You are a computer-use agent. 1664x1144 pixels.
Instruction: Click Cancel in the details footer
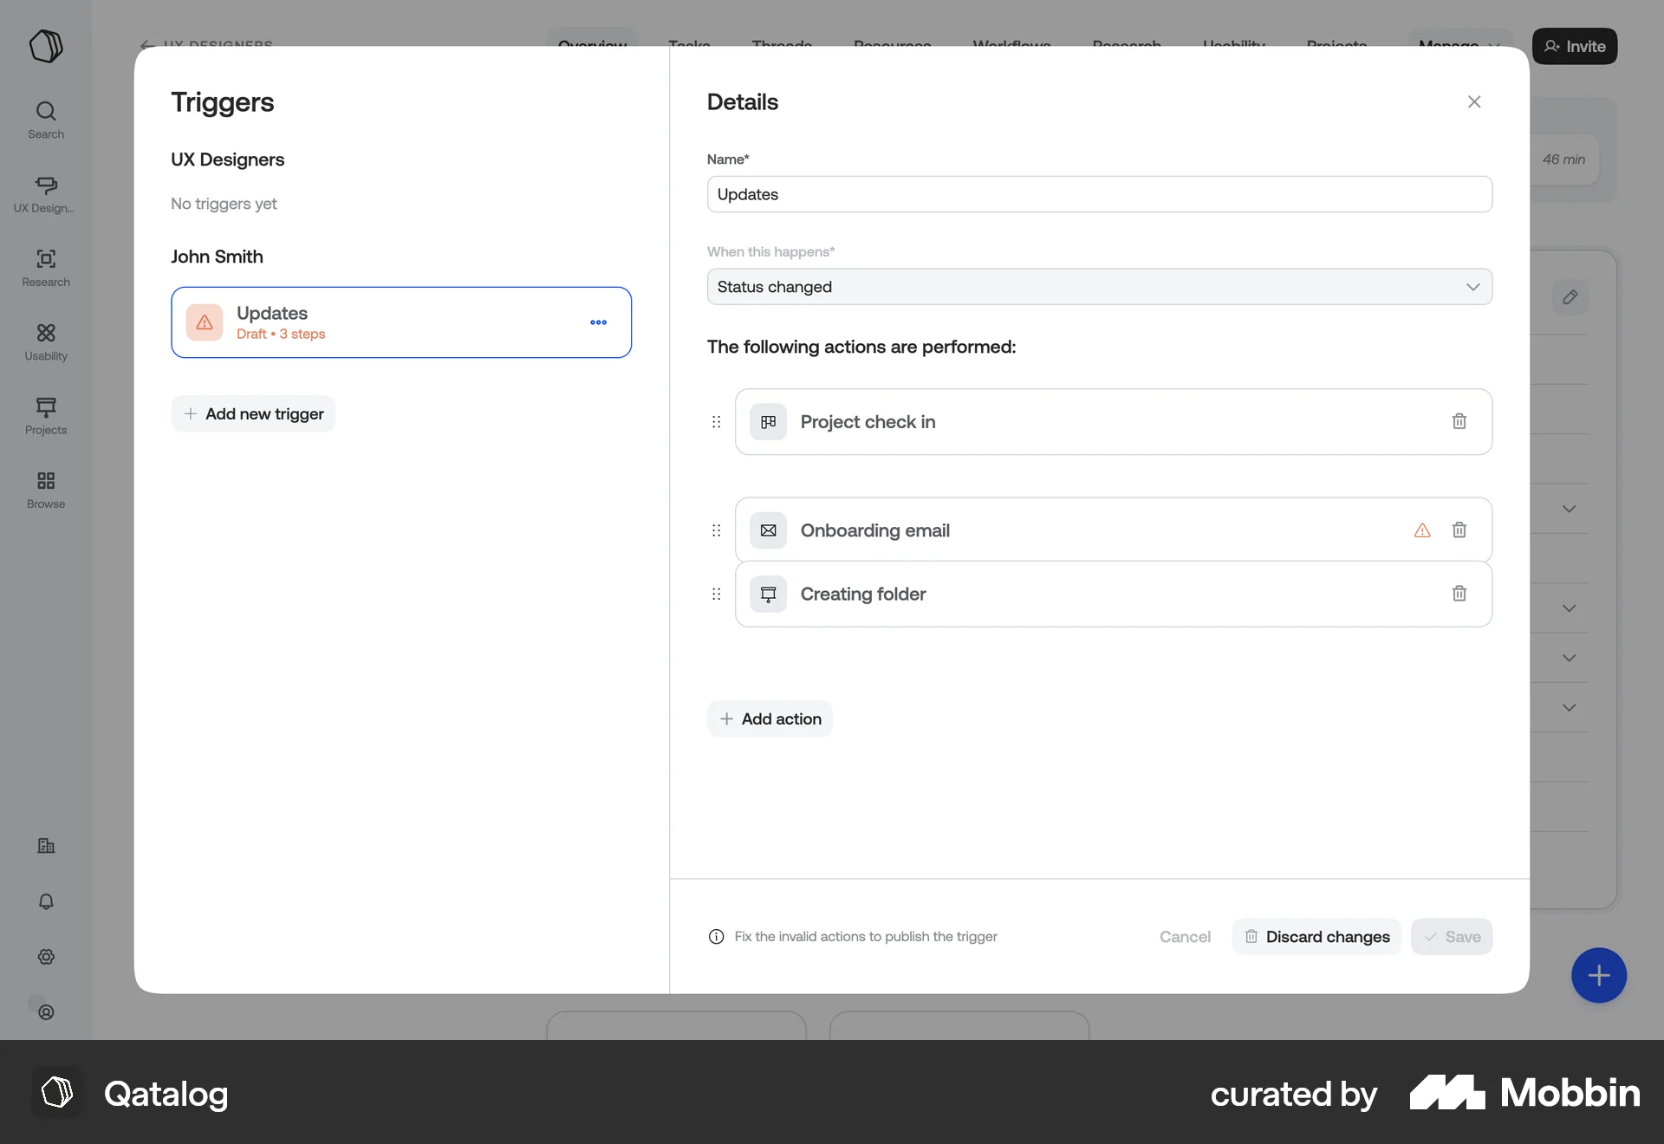[x=1185, y=937]
